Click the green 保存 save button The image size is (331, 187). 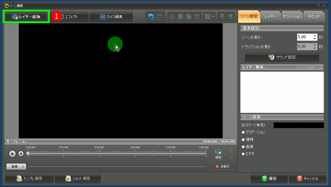tap(269, 179)
